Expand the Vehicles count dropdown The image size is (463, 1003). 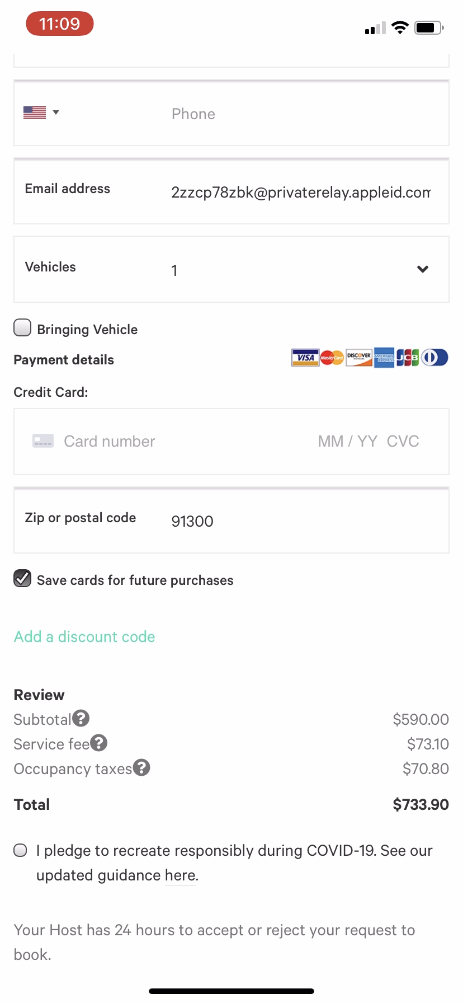[422, 269]
